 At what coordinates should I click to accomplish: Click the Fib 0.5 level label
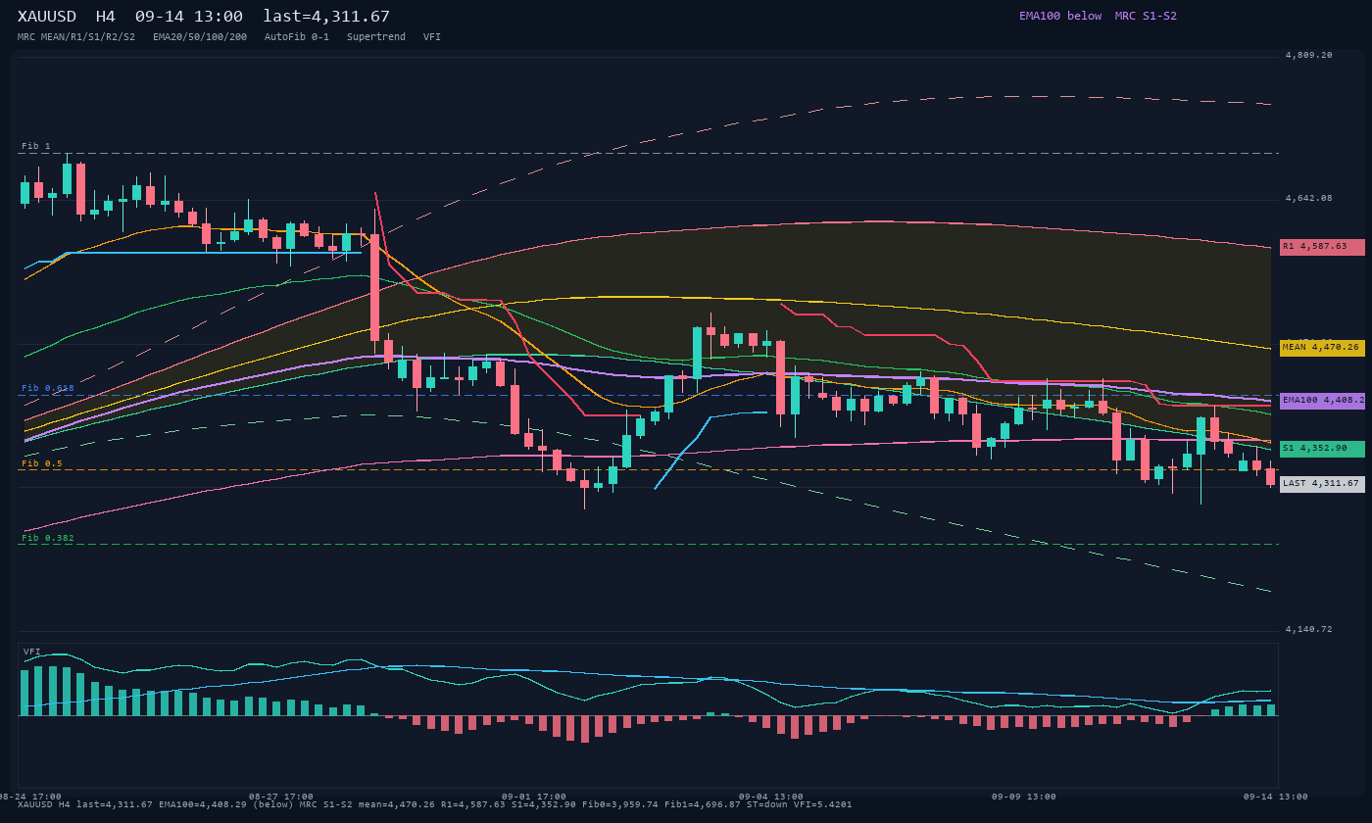(42, 462)
